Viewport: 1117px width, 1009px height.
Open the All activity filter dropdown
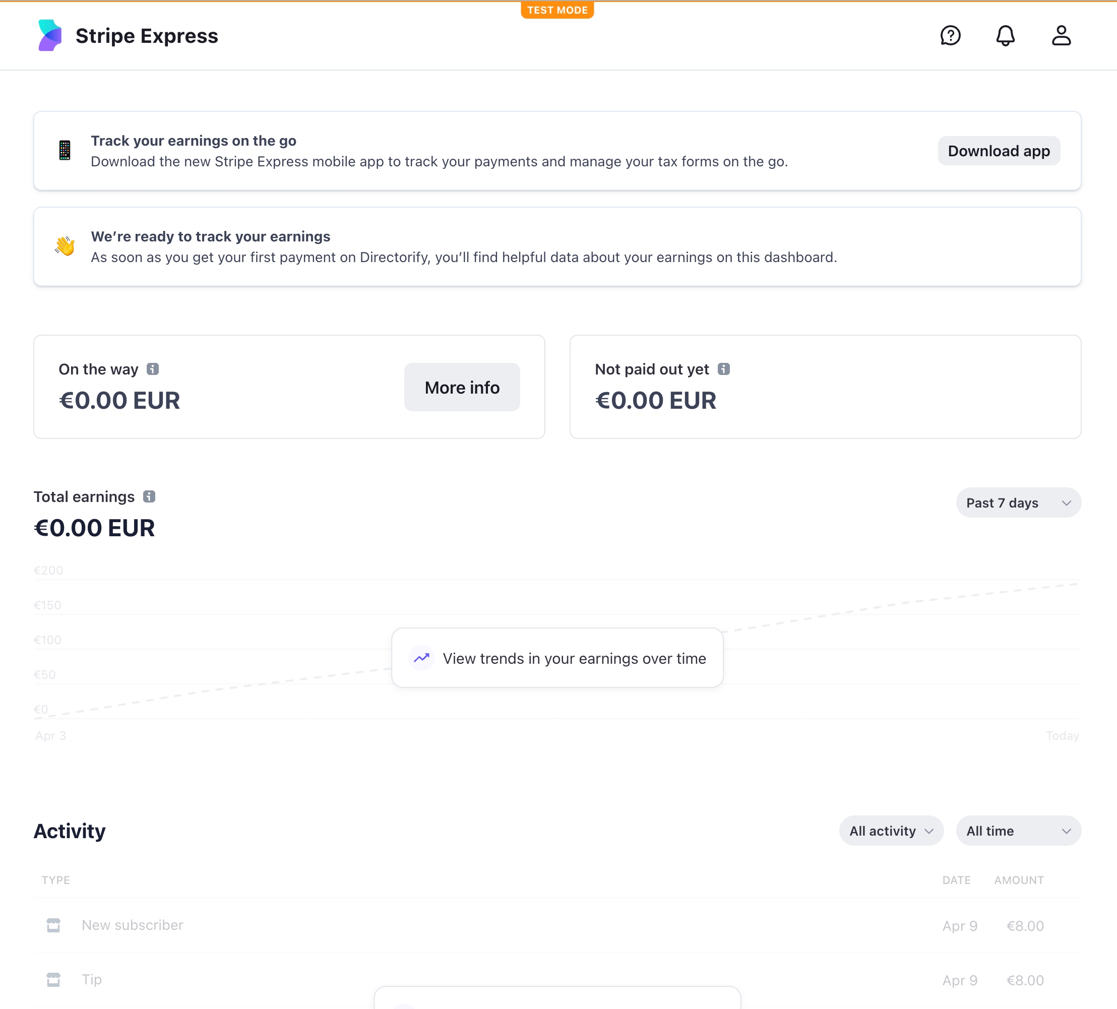(891, 831)
